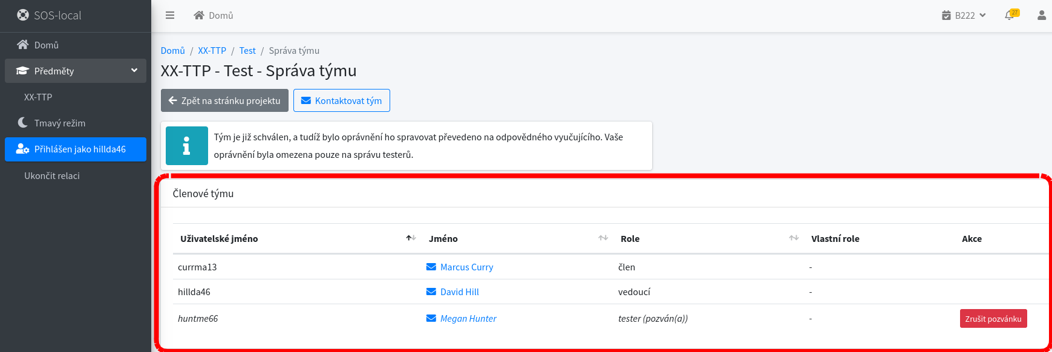This screenshot has width=1052, height=352.
Task: Click the home icon in the top bar
Action: tap(199, 15)
